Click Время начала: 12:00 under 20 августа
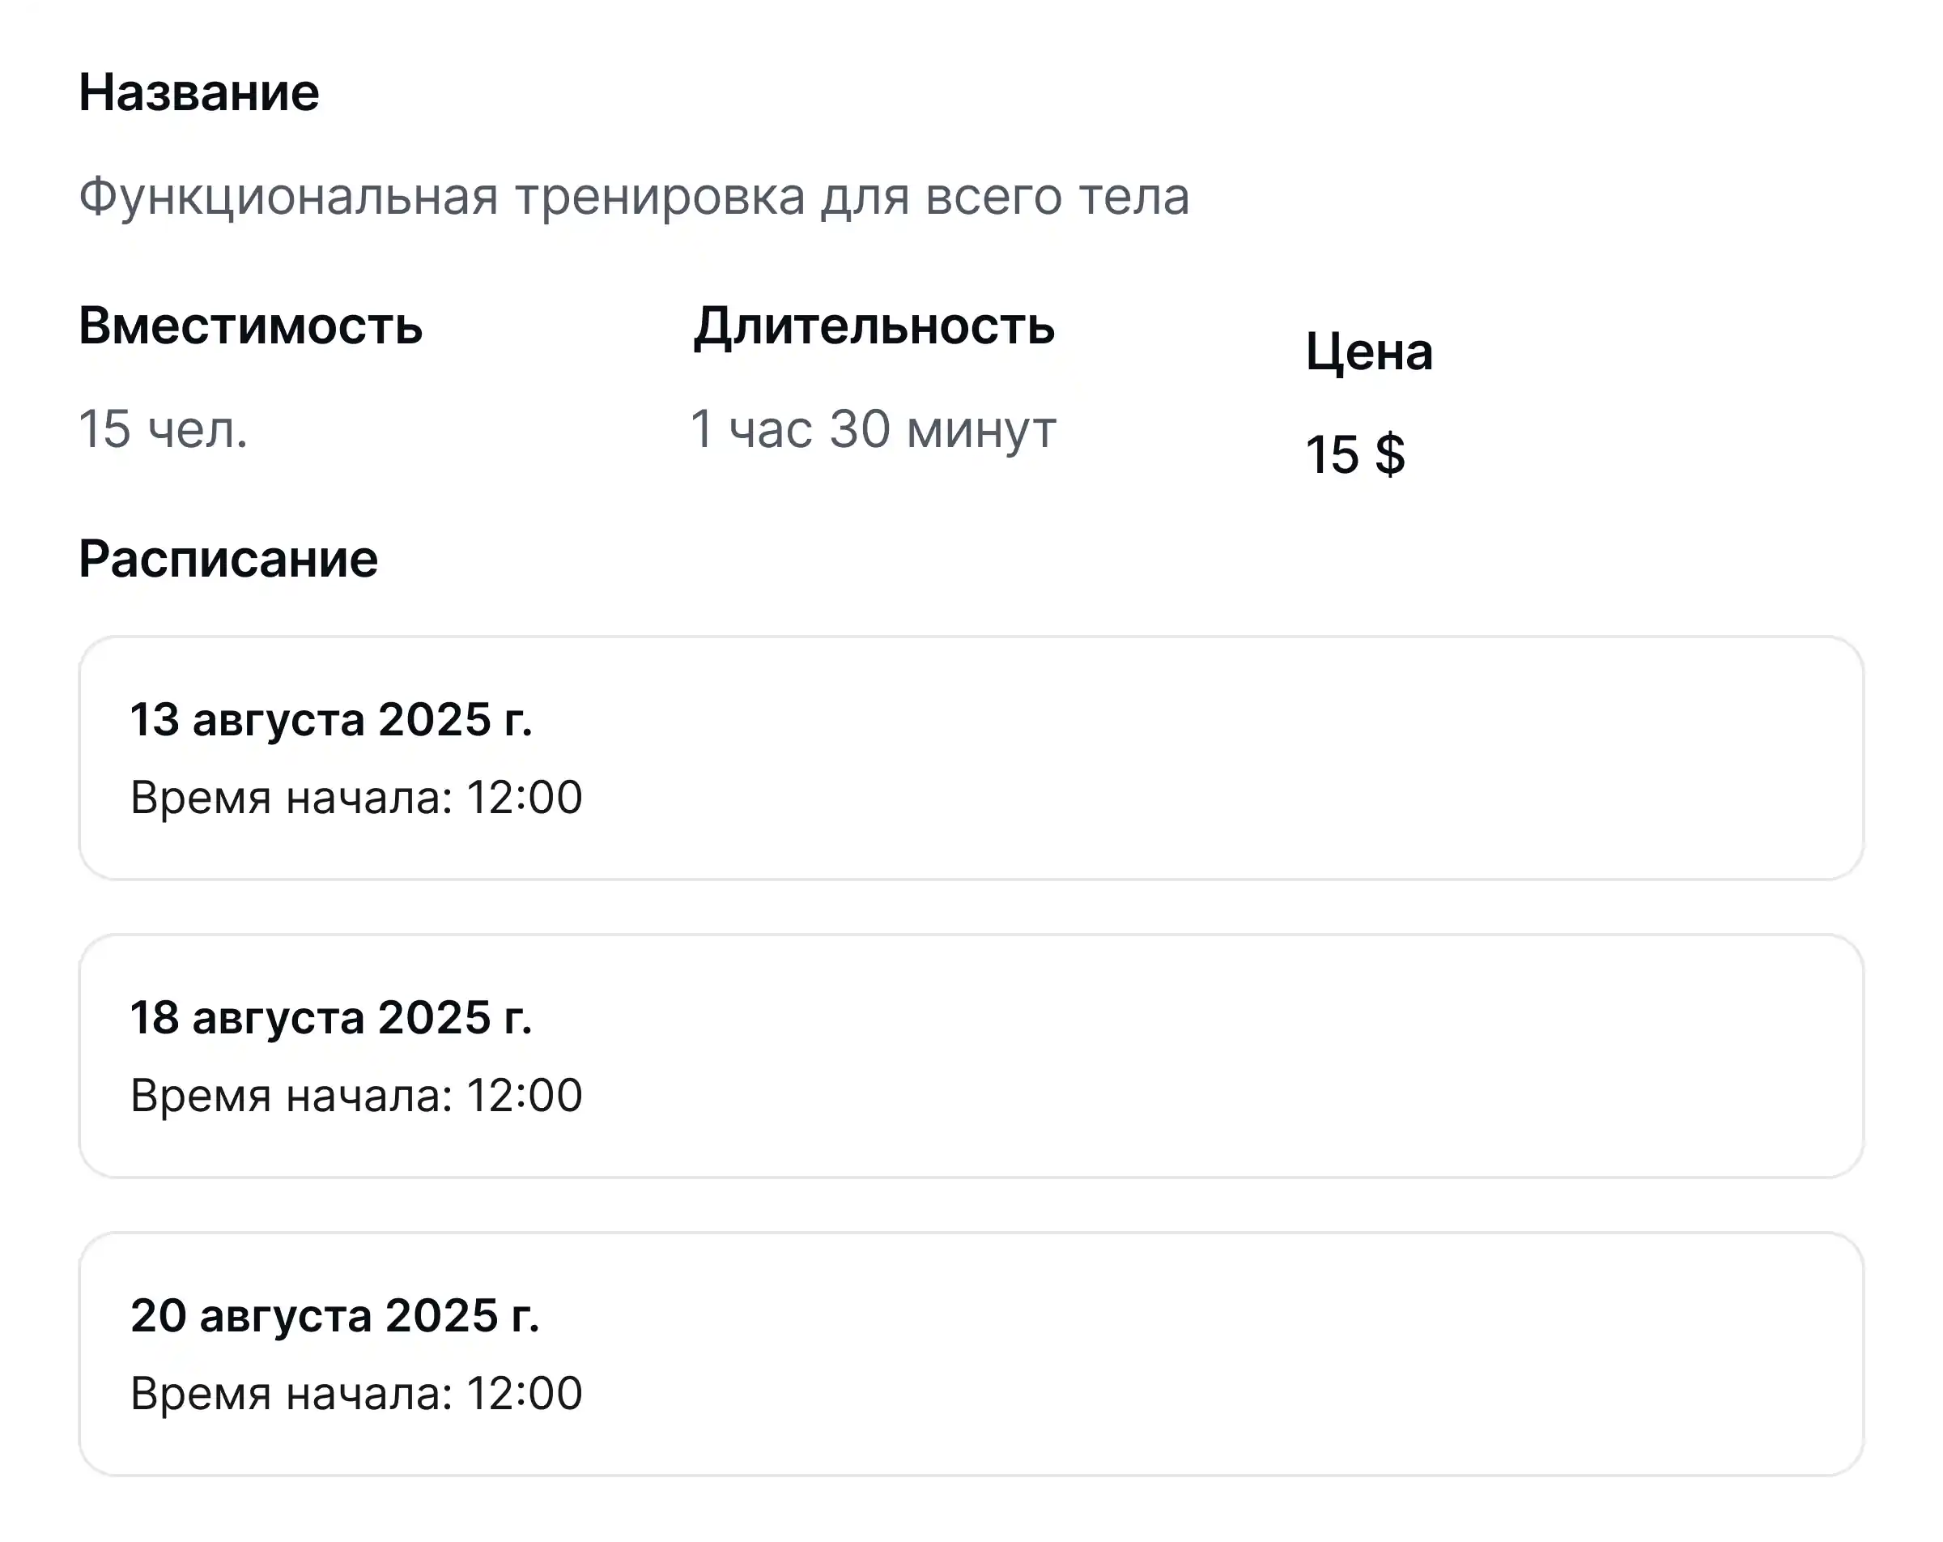Image resolution: width=1943 pixels, height=1542 pixels. (357, 1393)
